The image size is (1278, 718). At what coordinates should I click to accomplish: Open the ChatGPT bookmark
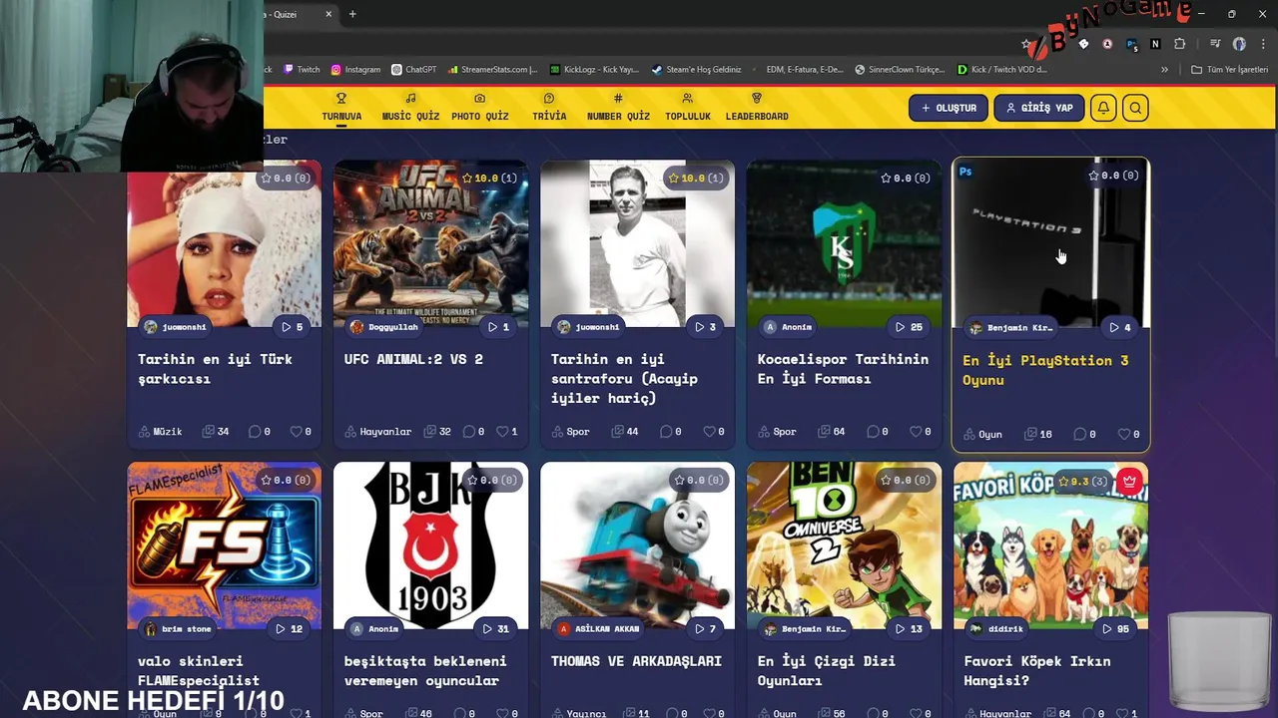(x=414, y=70)
